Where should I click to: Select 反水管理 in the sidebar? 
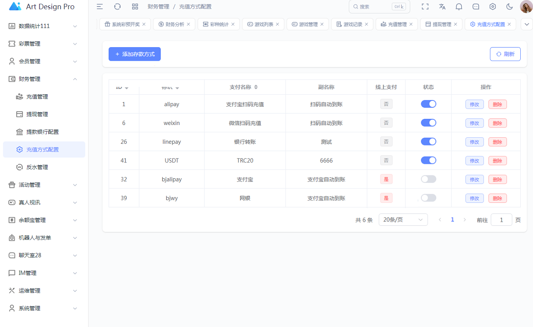pos(37,167)
